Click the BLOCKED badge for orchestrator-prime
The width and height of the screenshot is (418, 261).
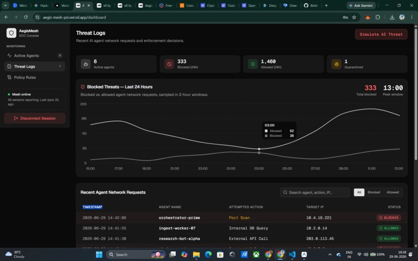pyautogui.click(x=388, y=218)
